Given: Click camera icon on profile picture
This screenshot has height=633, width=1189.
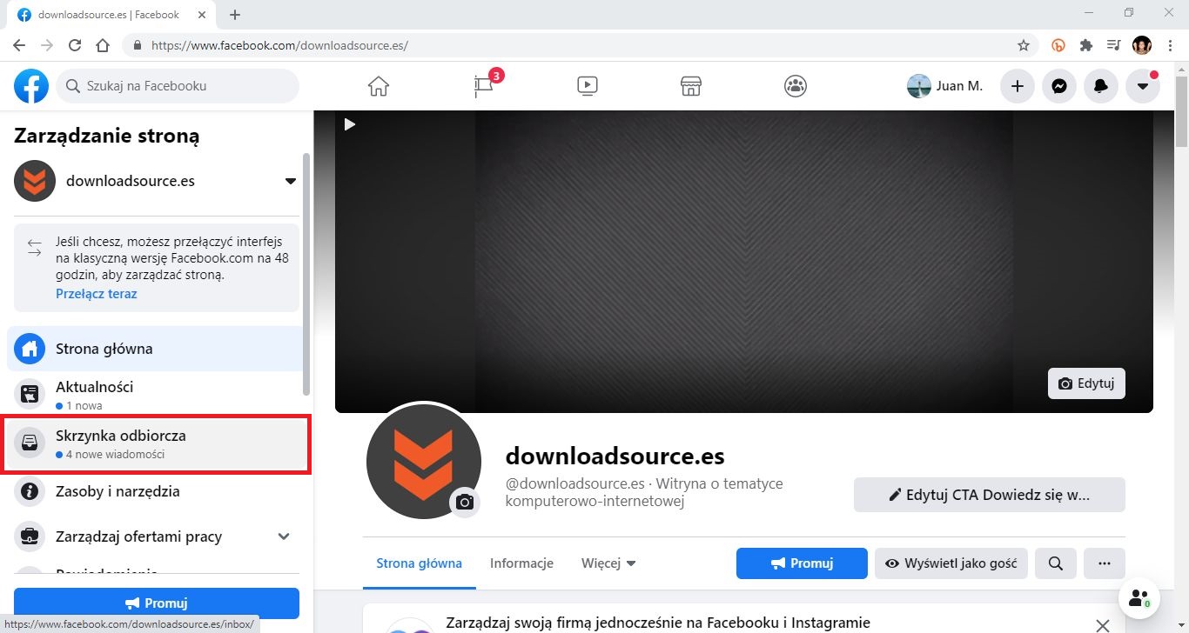Looking at the screenshot, I should click(x=465, y=503).
